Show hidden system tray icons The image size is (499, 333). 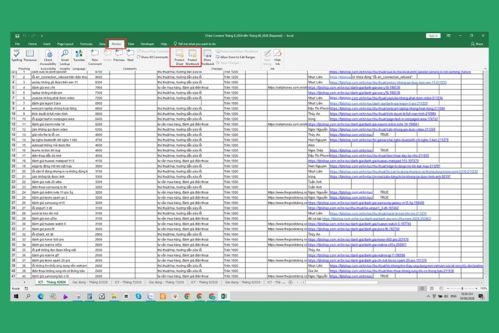(428, 296)
